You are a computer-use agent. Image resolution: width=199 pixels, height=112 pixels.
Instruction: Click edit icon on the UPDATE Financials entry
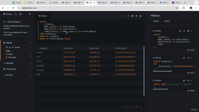(x=188, y=58)
